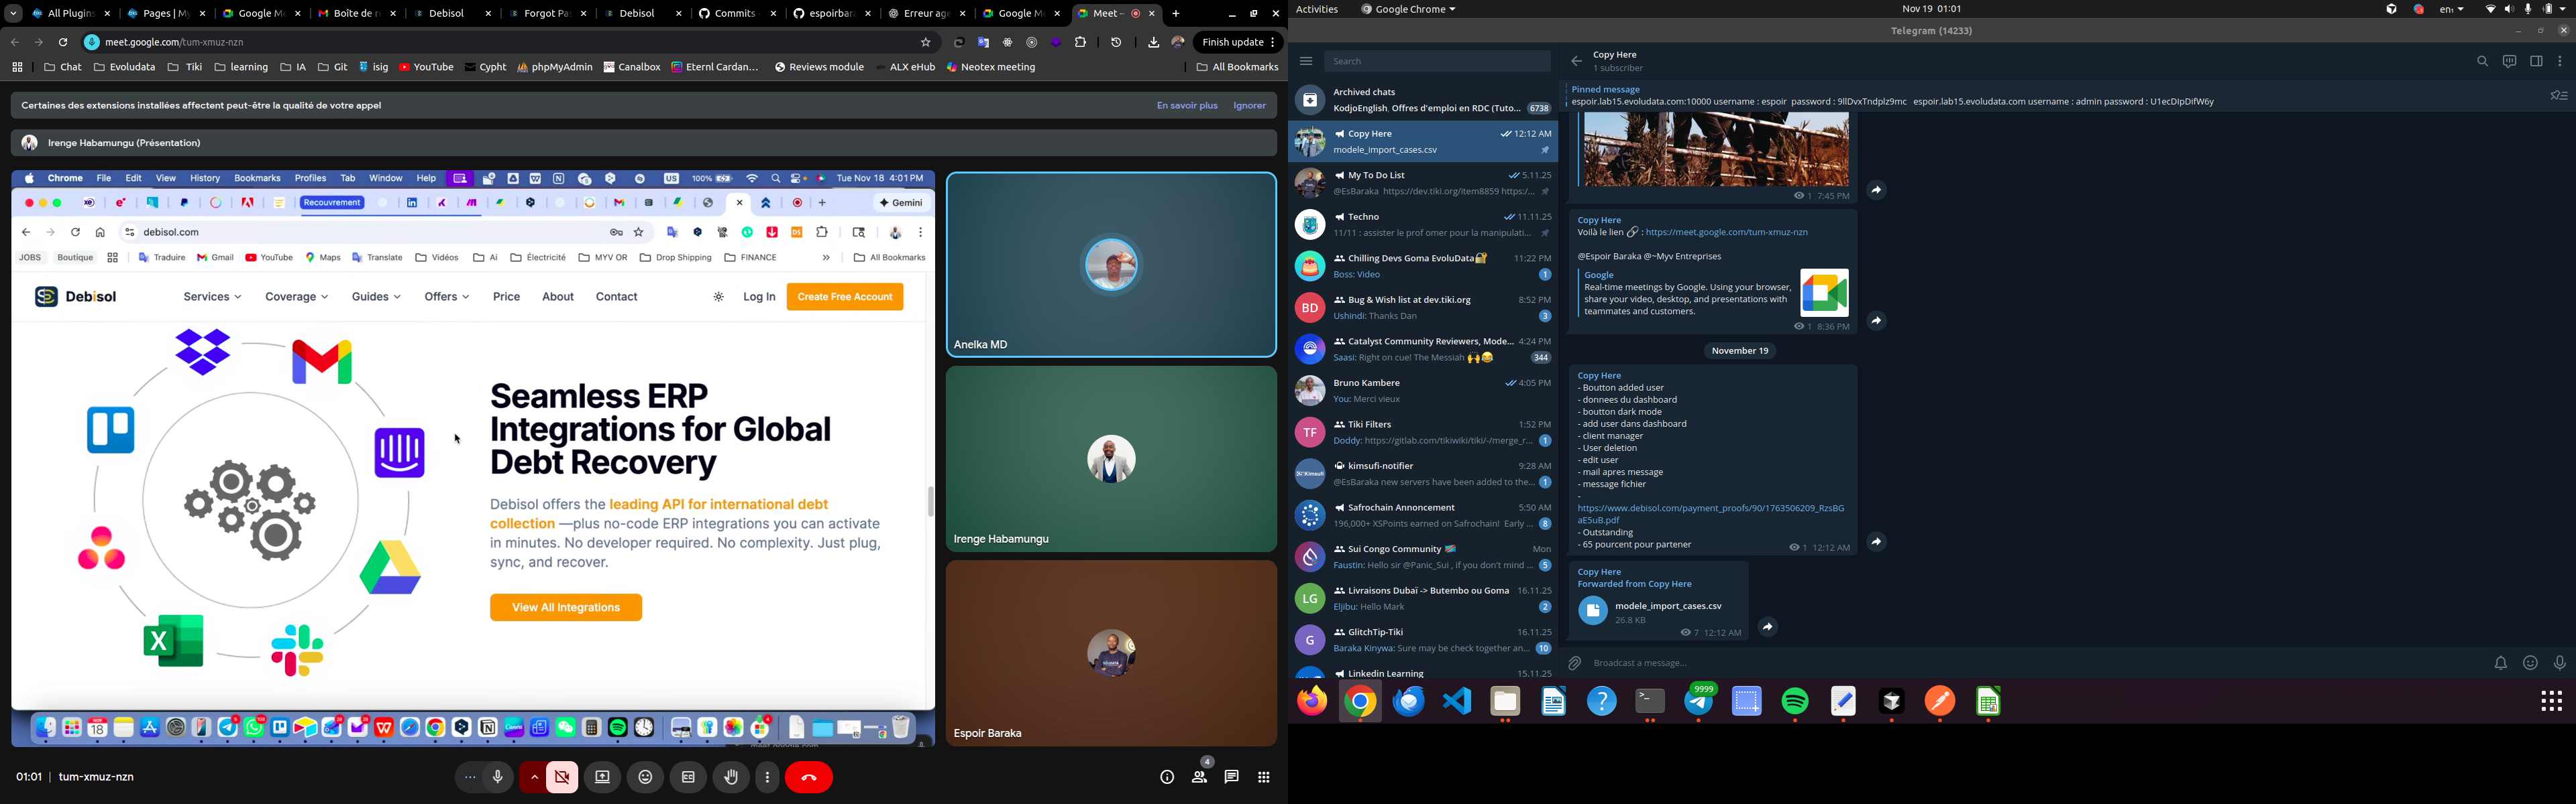Show the pinned messages list
This screenshot has width=2576, height=804.
[2558, 96]
